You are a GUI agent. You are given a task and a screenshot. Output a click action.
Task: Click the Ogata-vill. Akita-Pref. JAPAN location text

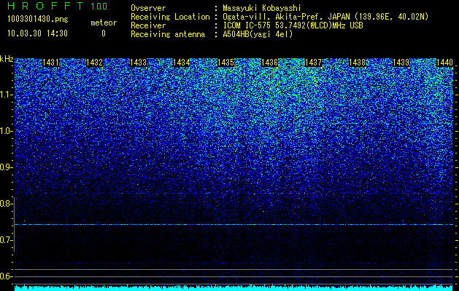click(325, 17)
